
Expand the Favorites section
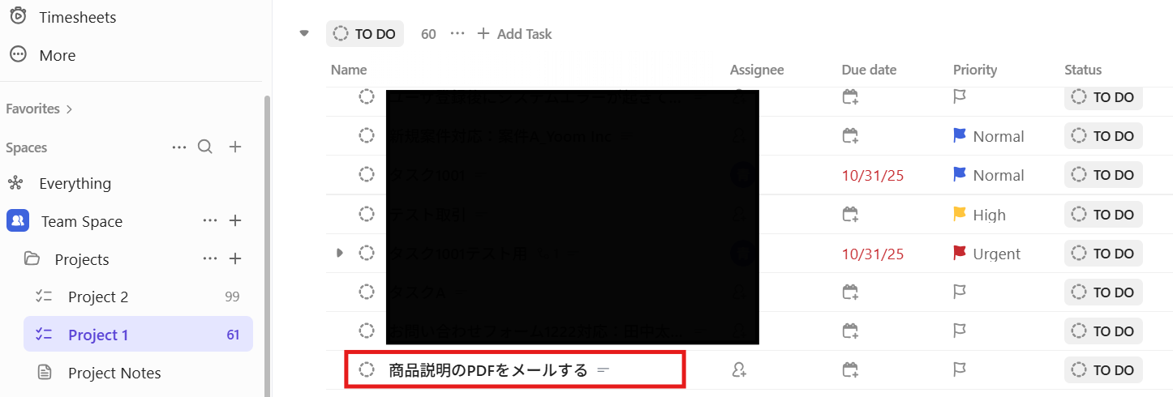39,109
